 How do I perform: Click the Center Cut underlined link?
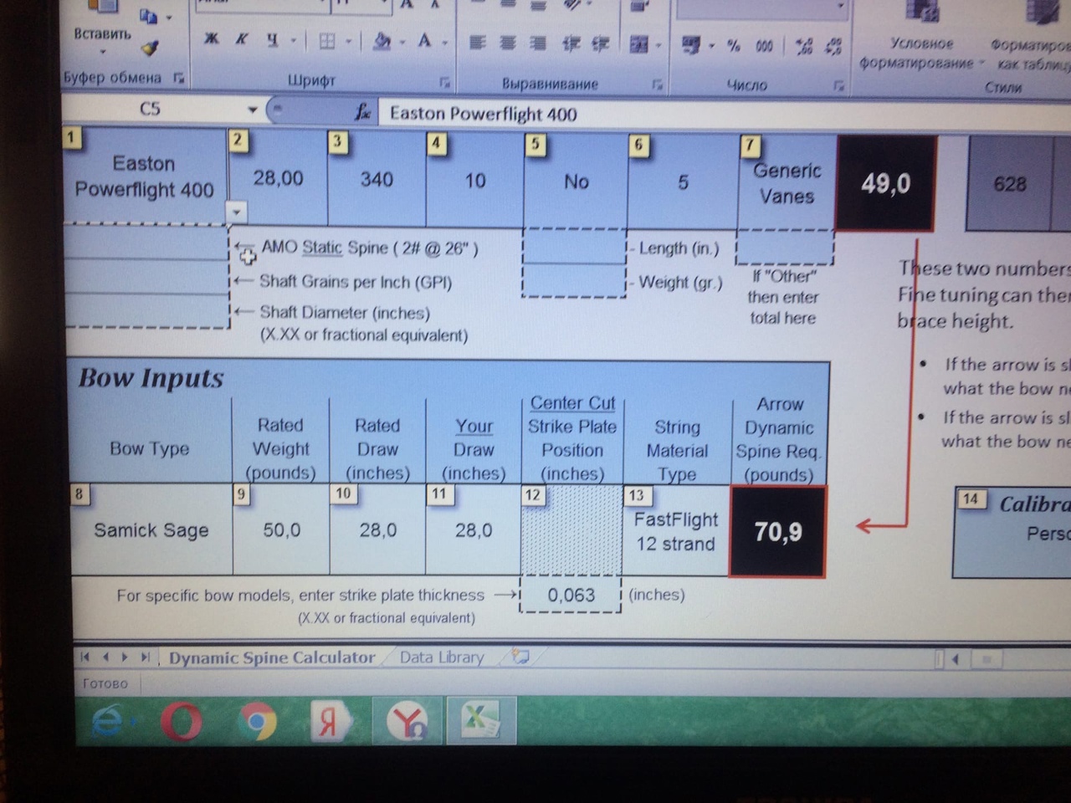(x=572, y=403)
